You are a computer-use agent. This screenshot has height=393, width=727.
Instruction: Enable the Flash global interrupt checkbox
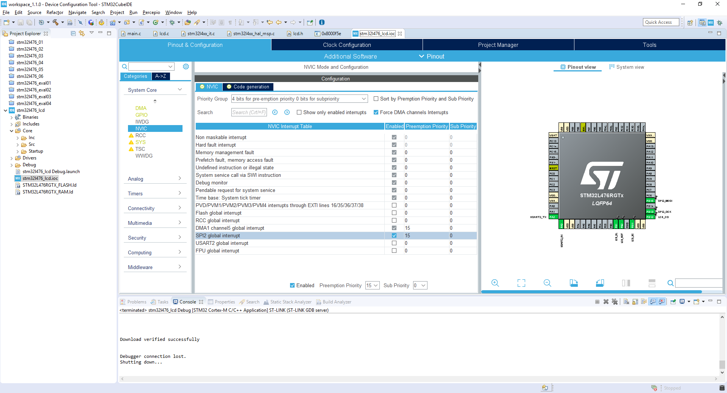pos(394,213)
